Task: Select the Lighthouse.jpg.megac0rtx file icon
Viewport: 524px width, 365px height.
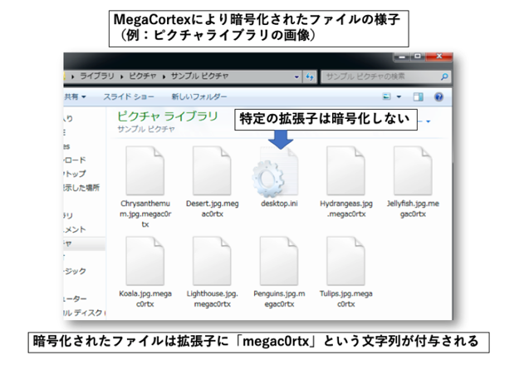Action: click(x=212, y=261)
